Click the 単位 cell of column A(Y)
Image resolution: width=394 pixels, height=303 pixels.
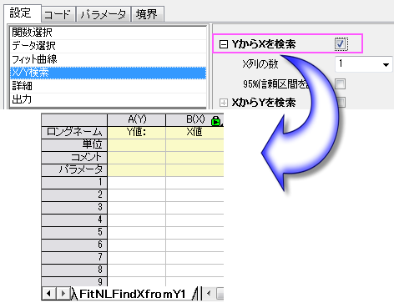137,145
